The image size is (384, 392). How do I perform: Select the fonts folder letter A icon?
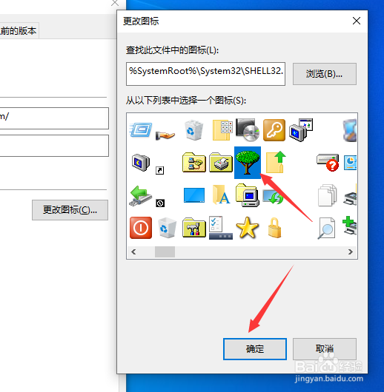coord(221,195)
